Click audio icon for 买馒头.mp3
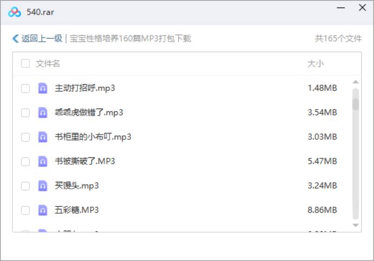This screenshot has height=261, width=374. 43,186
